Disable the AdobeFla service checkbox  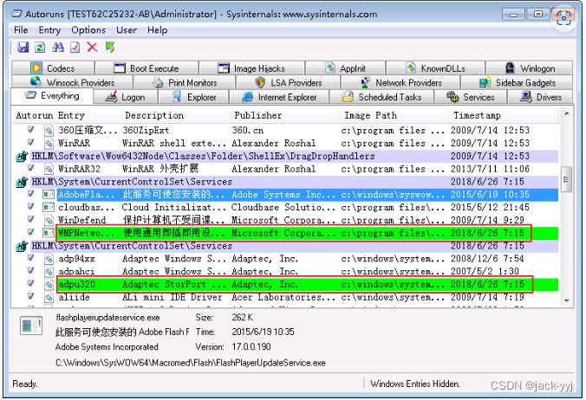[x=31, y=194]
